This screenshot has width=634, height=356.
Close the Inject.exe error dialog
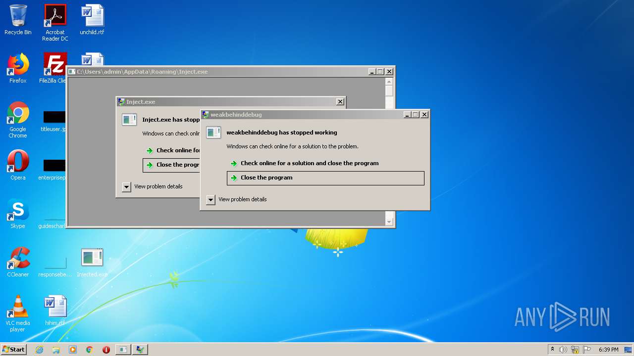(340, 102)
